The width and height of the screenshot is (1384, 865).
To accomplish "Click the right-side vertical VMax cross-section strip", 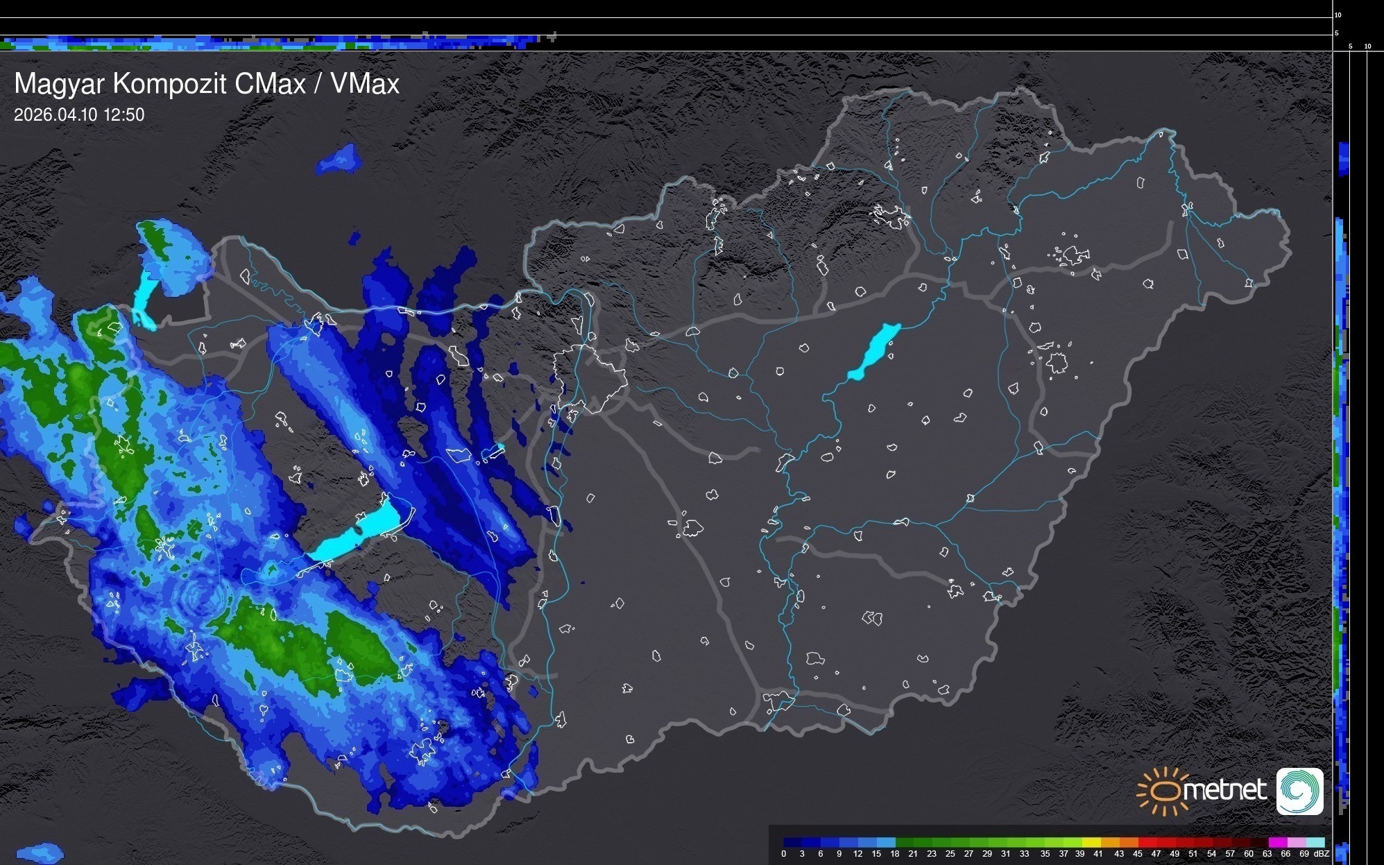I will 1342,451.
